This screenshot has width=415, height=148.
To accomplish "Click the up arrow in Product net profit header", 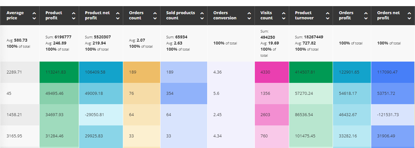I will 118,13.
